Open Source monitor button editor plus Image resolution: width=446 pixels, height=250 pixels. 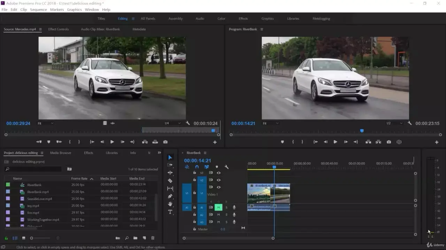coord(215,142)
